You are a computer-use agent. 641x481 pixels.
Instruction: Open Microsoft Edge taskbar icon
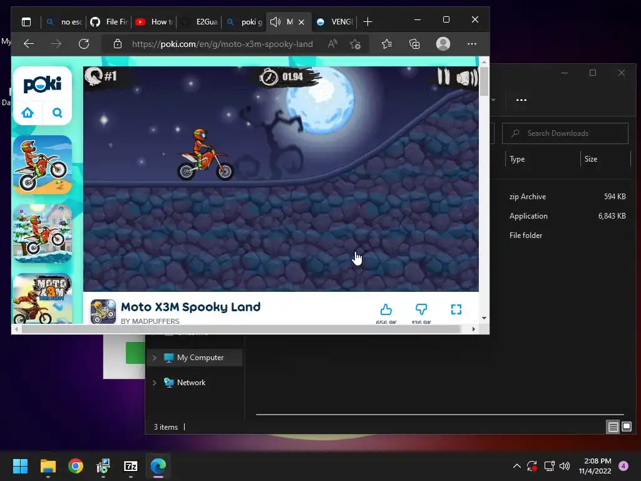(x=158, y=466)
